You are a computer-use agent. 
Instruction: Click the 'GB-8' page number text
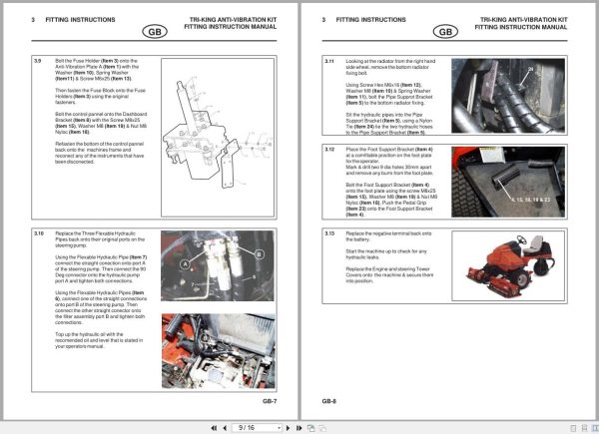coord(329,401)
